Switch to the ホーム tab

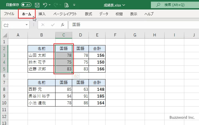pos(27,14)
